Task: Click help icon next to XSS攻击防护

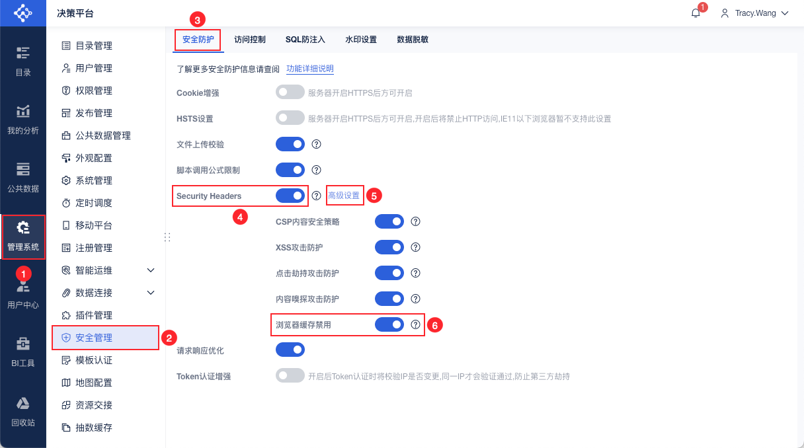Action: point(416,247)
